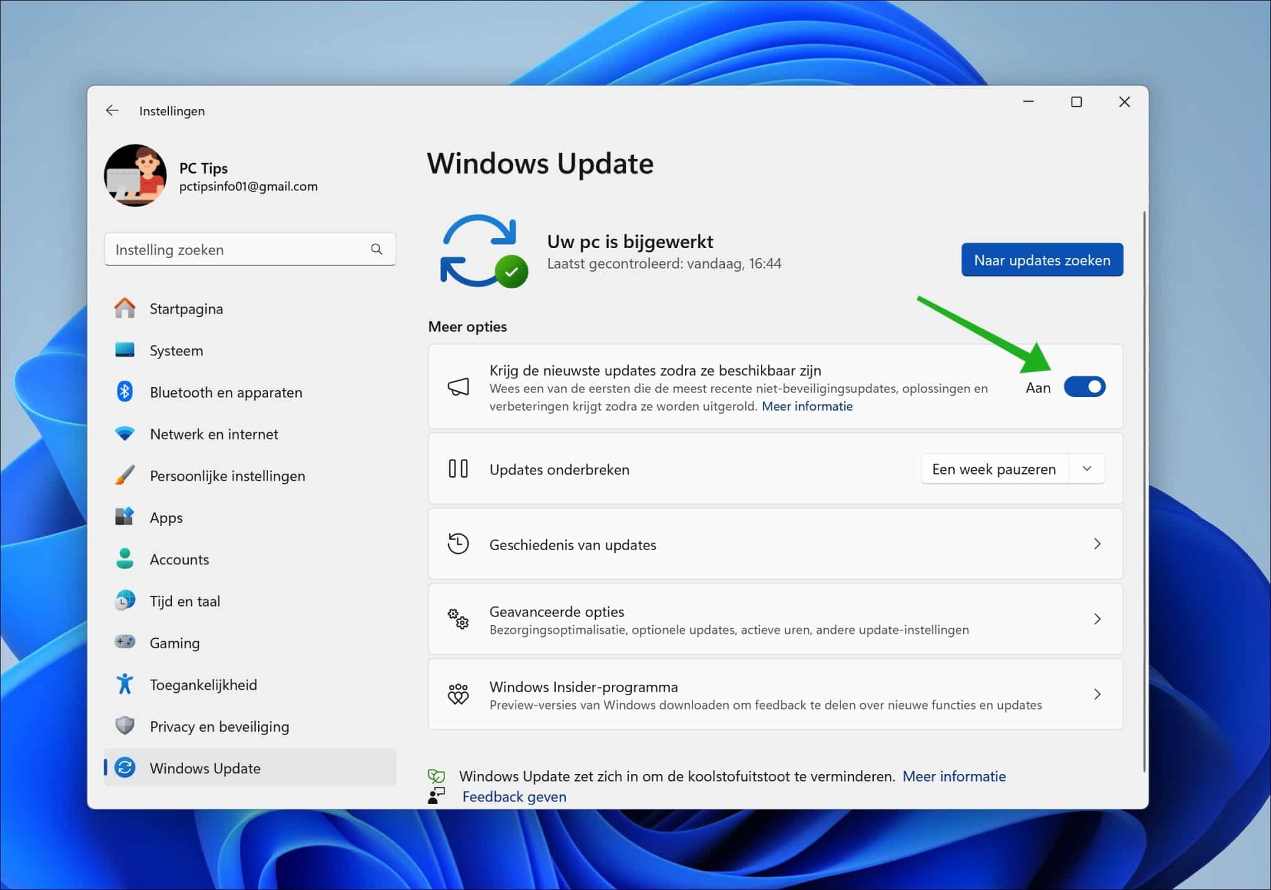The height and width of the screenshot is (890, 1271).
Task: Select the Startpagina home icon
Action: [125, 308]
